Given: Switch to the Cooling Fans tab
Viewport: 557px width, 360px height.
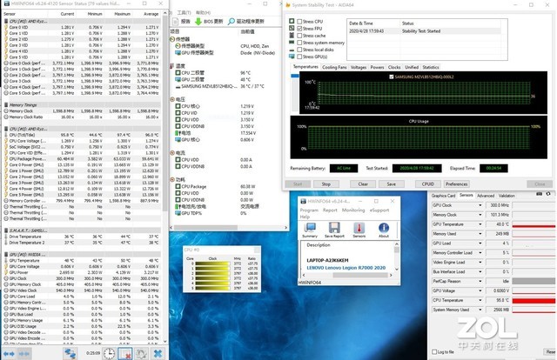Looking at the screenshot, I should [333, 67].
